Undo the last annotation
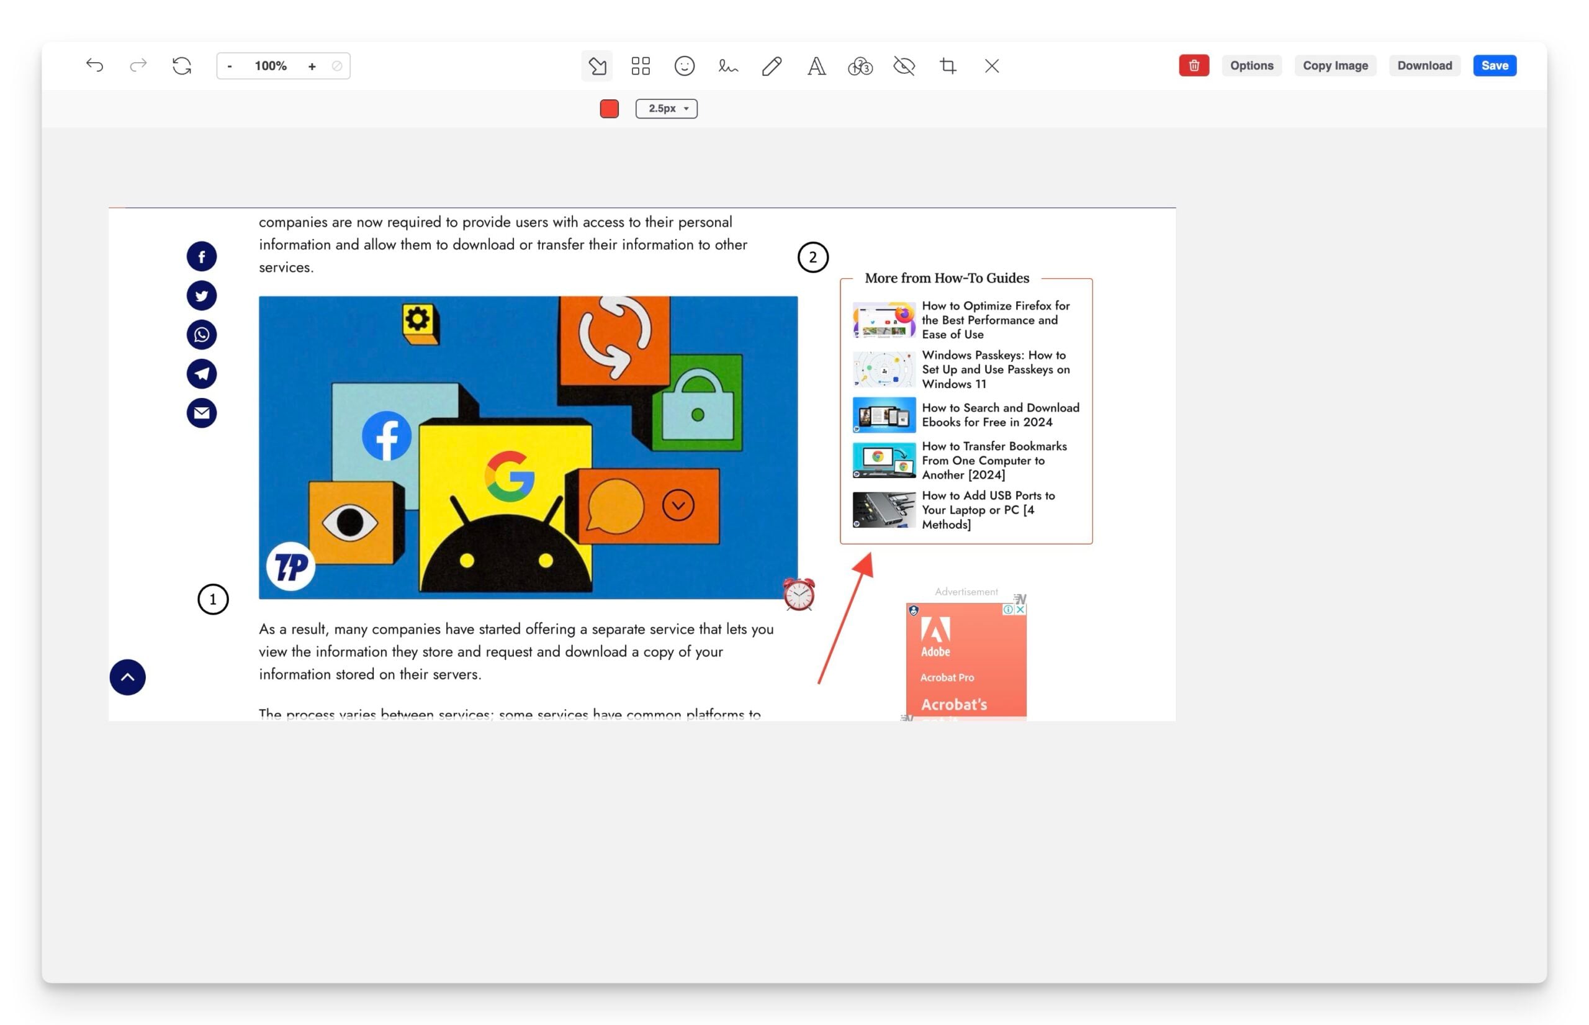The image size is (1589, 1025). 94,65
